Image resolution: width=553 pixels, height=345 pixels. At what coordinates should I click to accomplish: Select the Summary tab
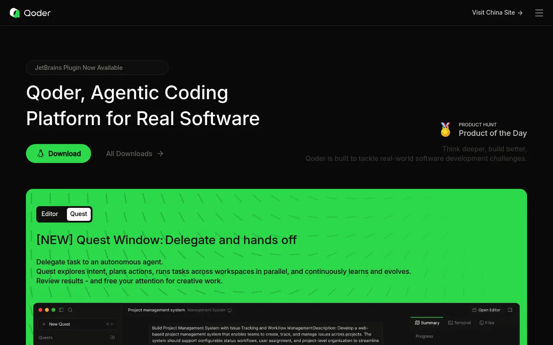pyautogui.click(x=427, y=323)
